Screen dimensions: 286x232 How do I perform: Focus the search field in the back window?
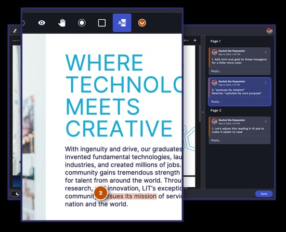tap(16, 40)
